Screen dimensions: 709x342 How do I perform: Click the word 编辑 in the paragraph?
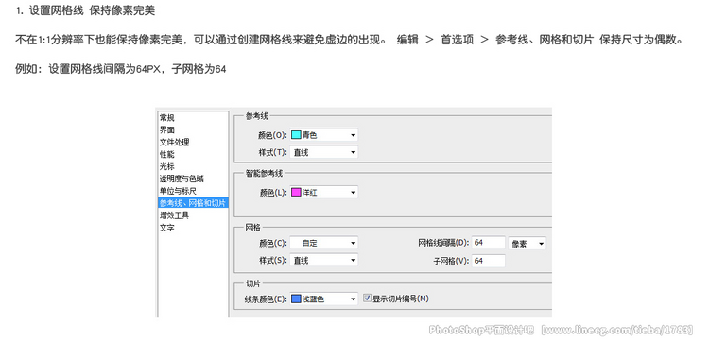[x=407, y=40]
